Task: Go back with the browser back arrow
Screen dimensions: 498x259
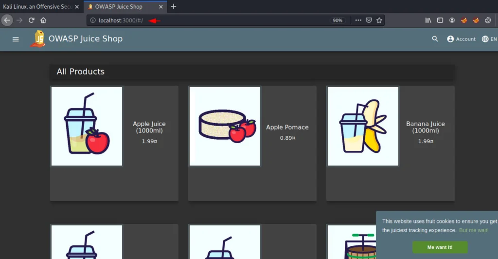Action: (x=7, y=20)
